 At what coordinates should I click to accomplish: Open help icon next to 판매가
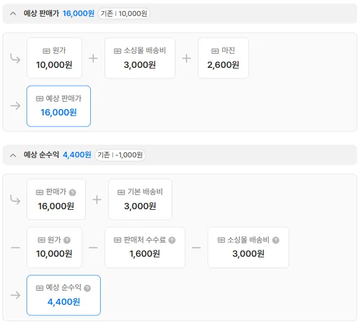point(72,193)
